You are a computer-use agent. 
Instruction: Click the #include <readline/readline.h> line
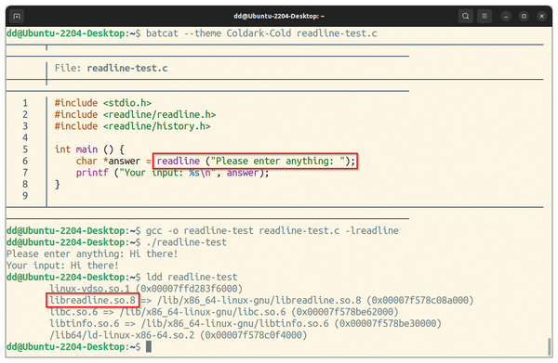coord(135,115)
